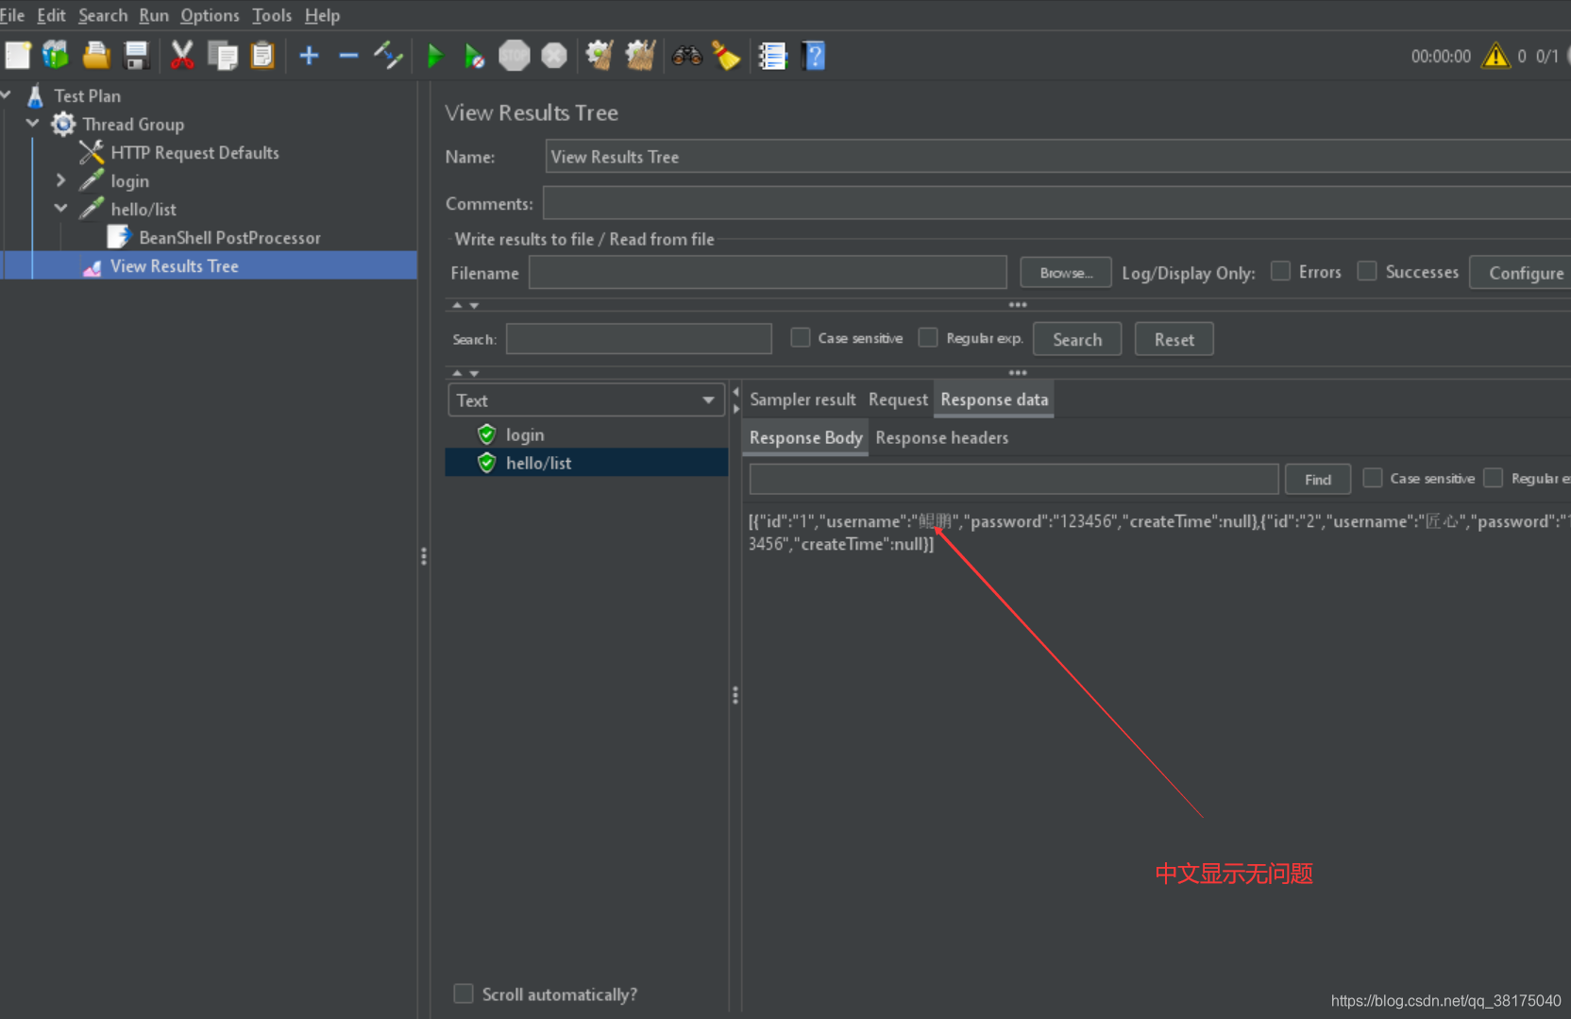The height and width of the screenshot is (1019, 1571).
Task: Click the Stop test icon
Action: tap(515, 56)
